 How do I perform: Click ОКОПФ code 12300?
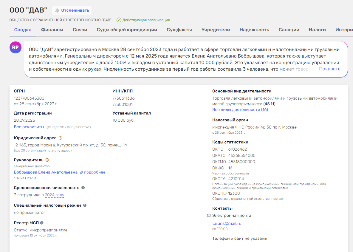pos(234,194)
